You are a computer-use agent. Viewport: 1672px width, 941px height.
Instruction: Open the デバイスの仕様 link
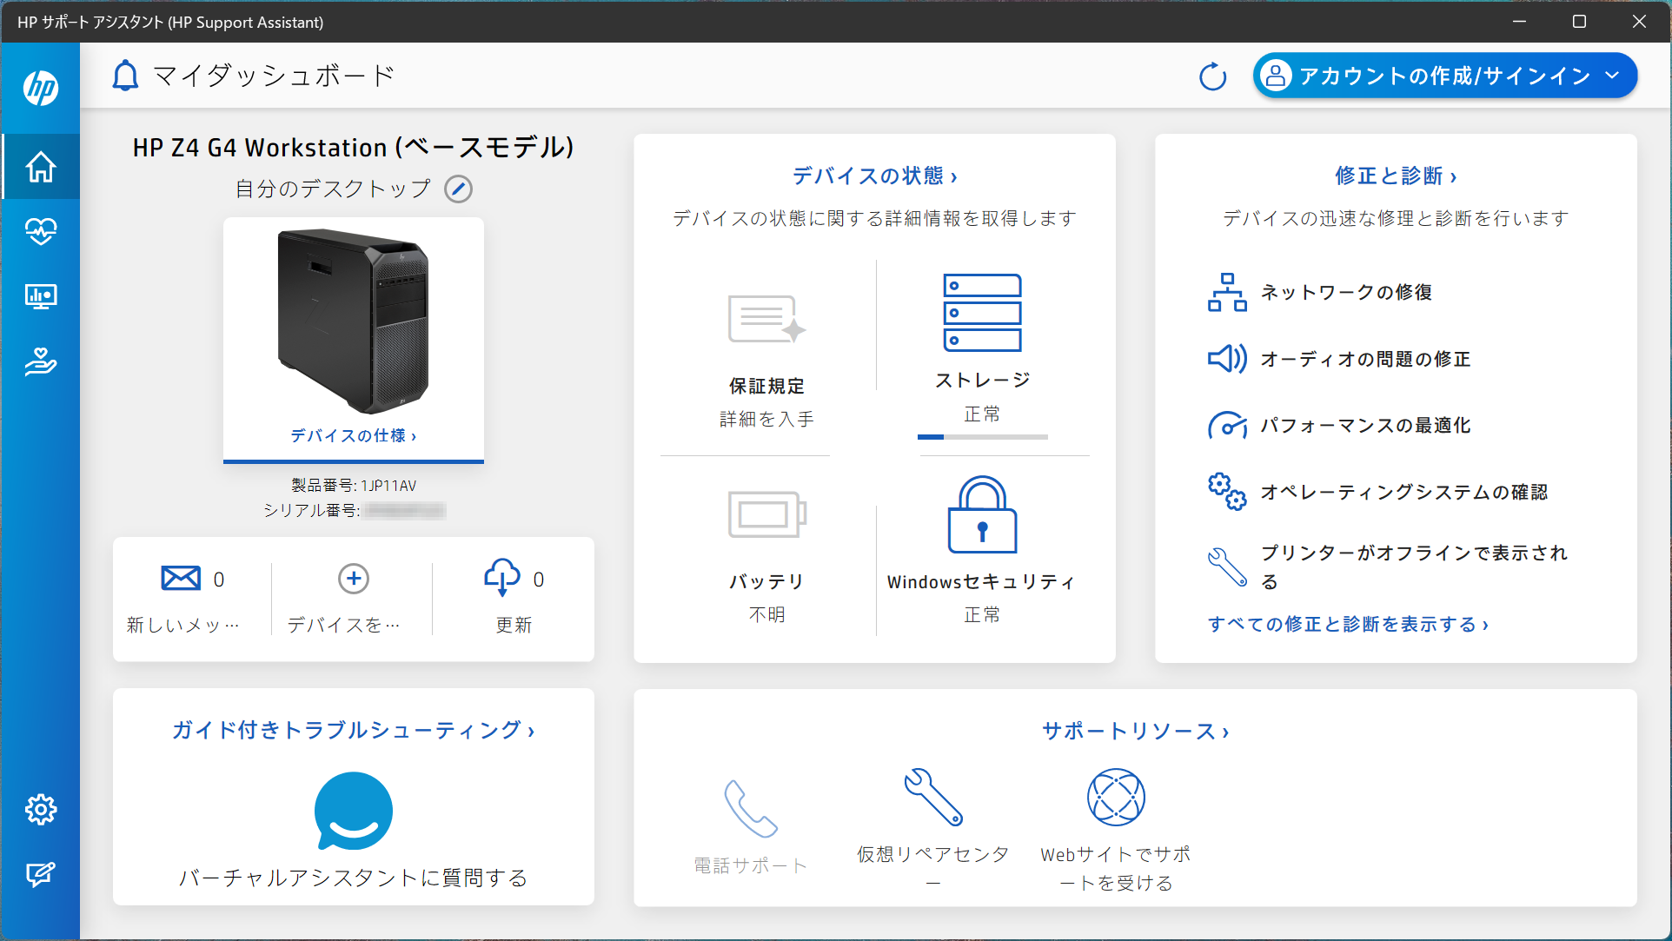(353, 435)
